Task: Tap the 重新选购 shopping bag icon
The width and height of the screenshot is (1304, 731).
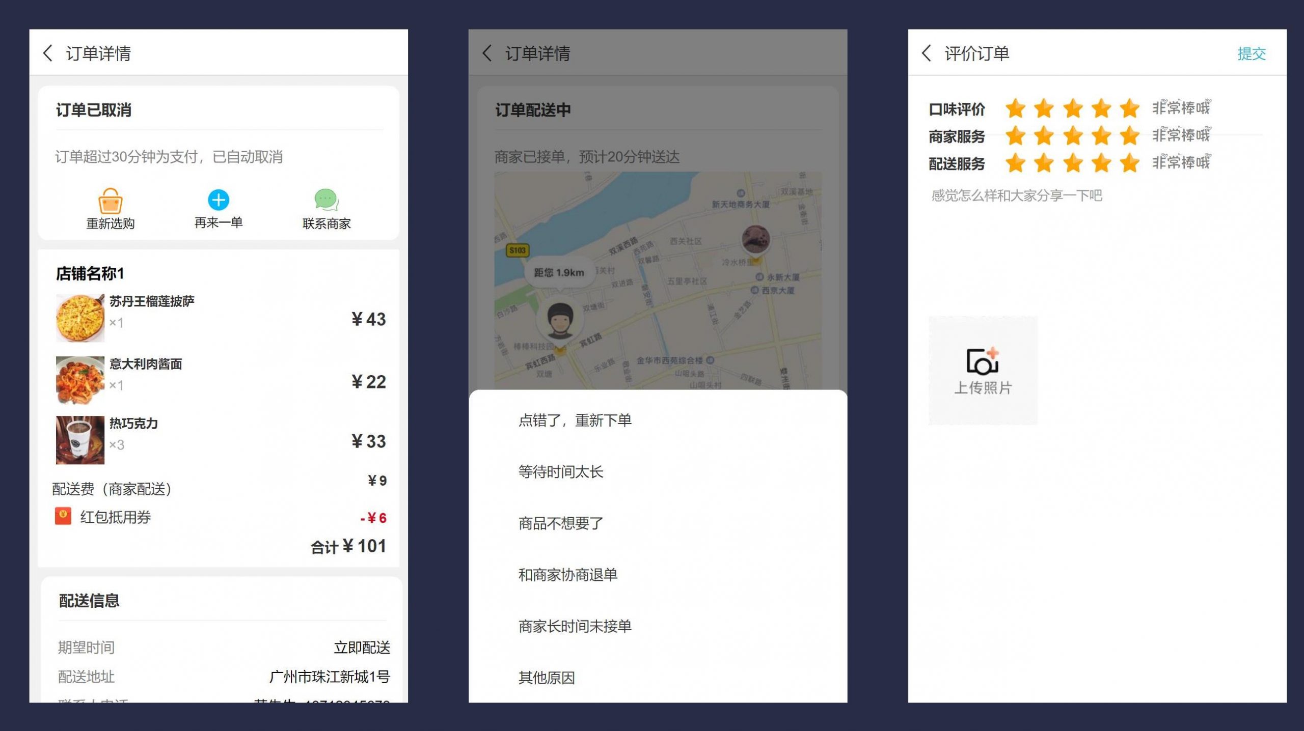Action: (110, 201)
